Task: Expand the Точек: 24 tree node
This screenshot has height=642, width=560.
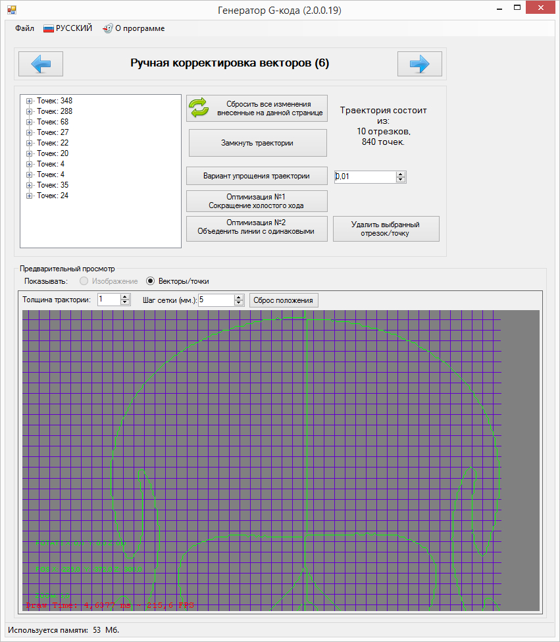Action: [x=29, y=196]
